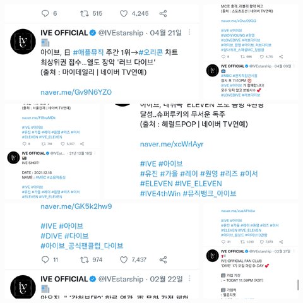303x303 pixels.
Task: Open the #IVE4thWin hashtag
Action: (160, 194)
